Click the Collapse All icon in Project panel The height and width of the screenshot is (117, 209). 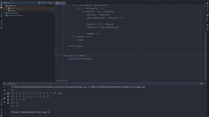(x=46, y=3)
